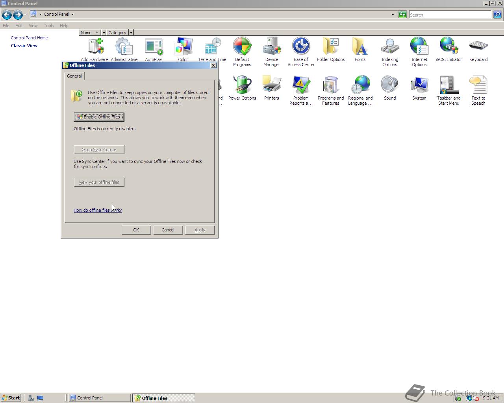
Task: Click Show Desktop quick launch icon
Action: pyautogui.click(x=40, y=398)
